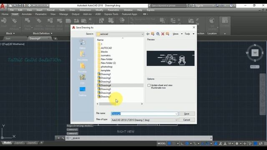
Task: Toggle object snap tracking in status bar
Action: 203,144
